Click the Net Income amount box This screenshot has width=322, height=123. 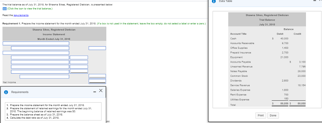click(x=97, y=81)
